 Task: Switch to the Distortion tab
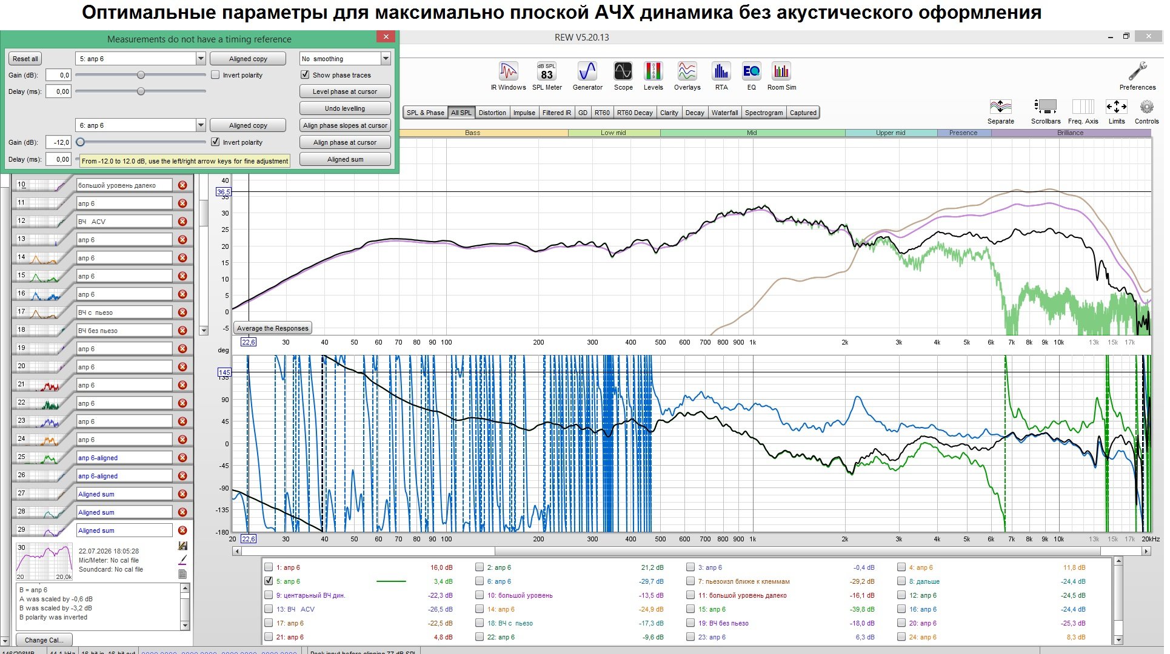(x=492, y=113)
